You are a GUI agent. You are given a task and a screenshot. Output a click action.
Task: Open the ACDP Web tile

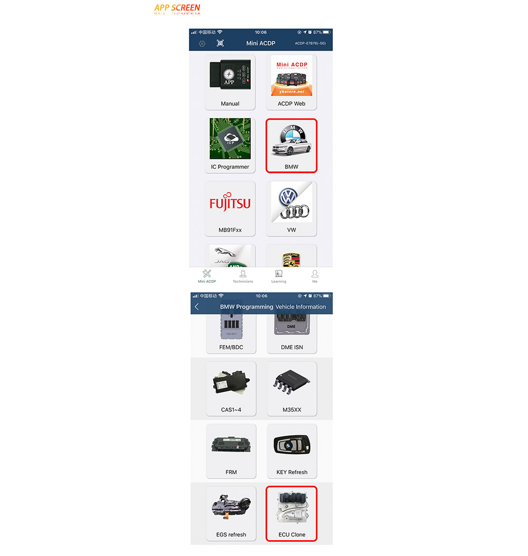tap(291, 82)
